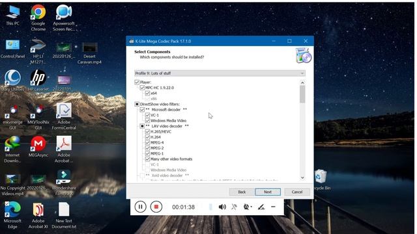Uncheck the MPEG-2 checkbox
Screen dimensions: 417x234
(147, 148)
